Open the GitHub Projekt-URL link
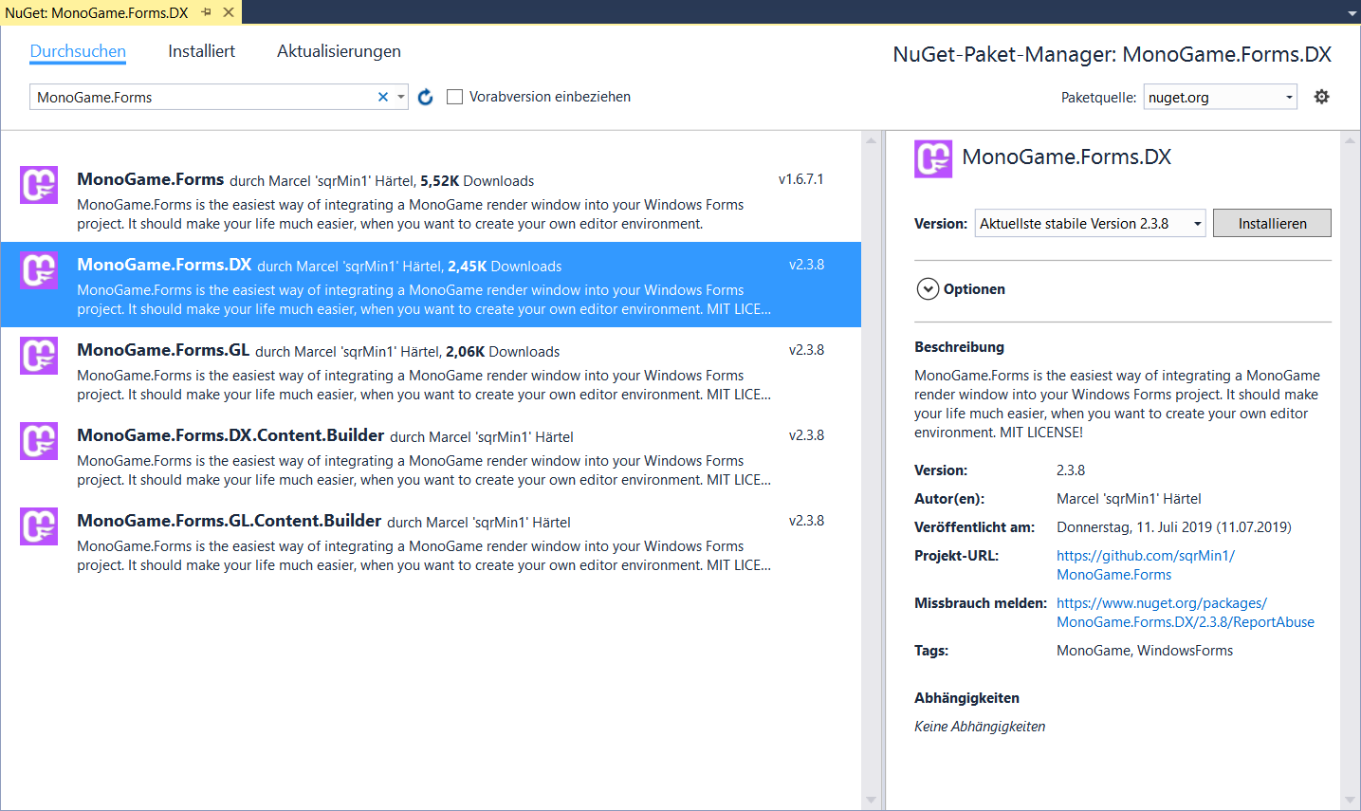 coord(1146,565)
